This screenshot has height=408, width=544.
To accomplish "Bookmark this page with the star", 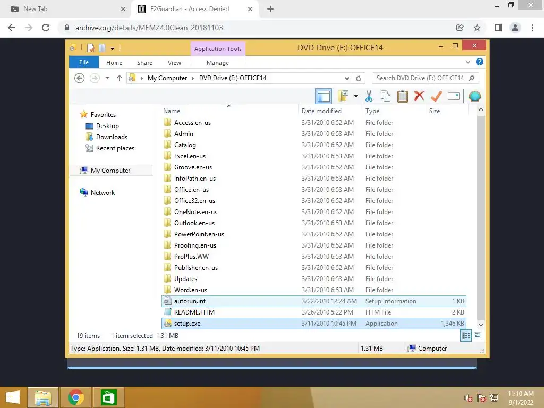I will point(477,28).
